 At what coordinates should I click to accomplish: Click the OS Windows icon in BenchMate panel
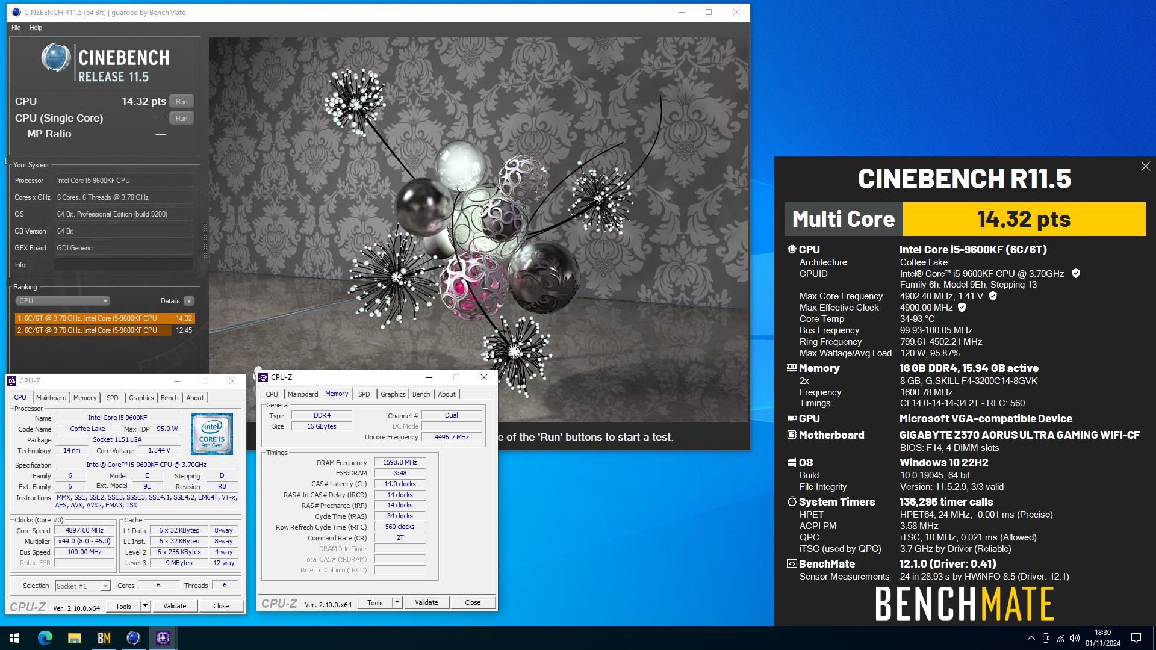pos(792,462)
